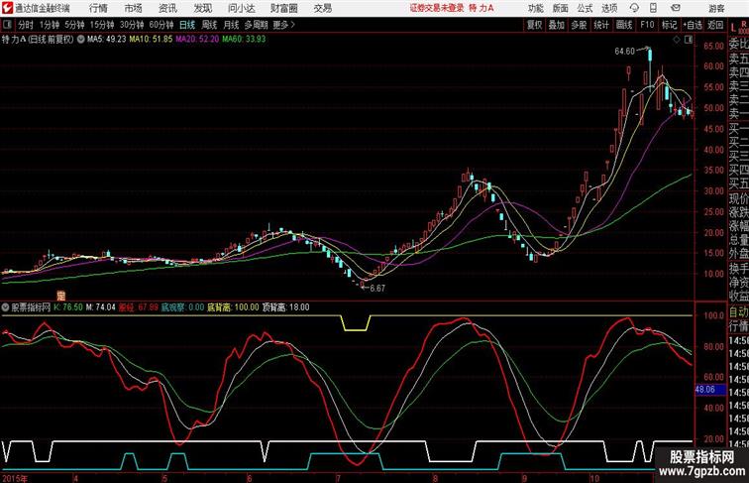
Task: Click the 6.67 low price label
Action: pos(377,288)
